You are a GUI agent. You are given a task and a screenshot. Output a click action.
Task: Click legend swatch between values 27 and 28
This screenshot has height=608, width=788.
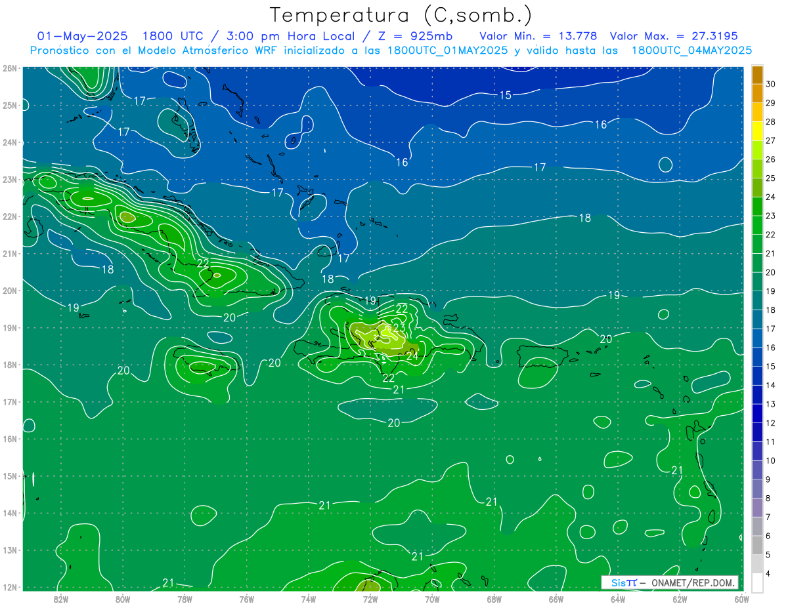[757, 131]
